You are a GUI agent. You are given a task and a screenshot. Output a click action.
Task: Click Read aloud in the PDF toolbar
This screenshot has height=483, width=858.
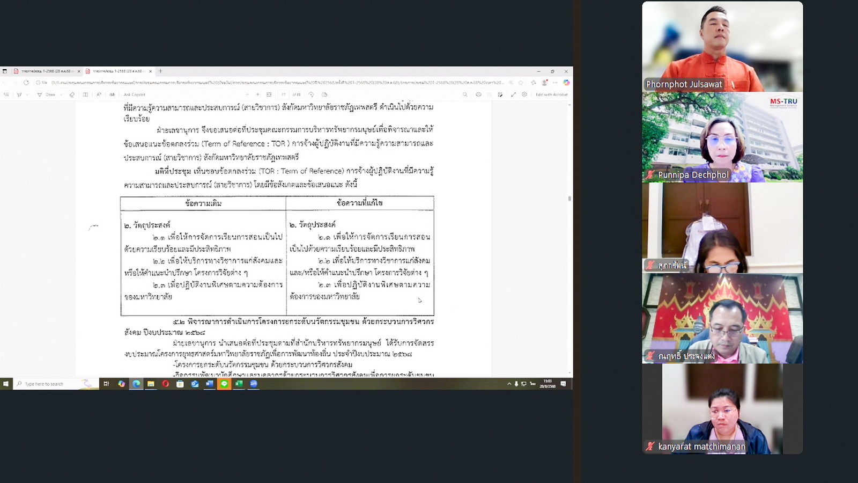click(x=99, y=94)
